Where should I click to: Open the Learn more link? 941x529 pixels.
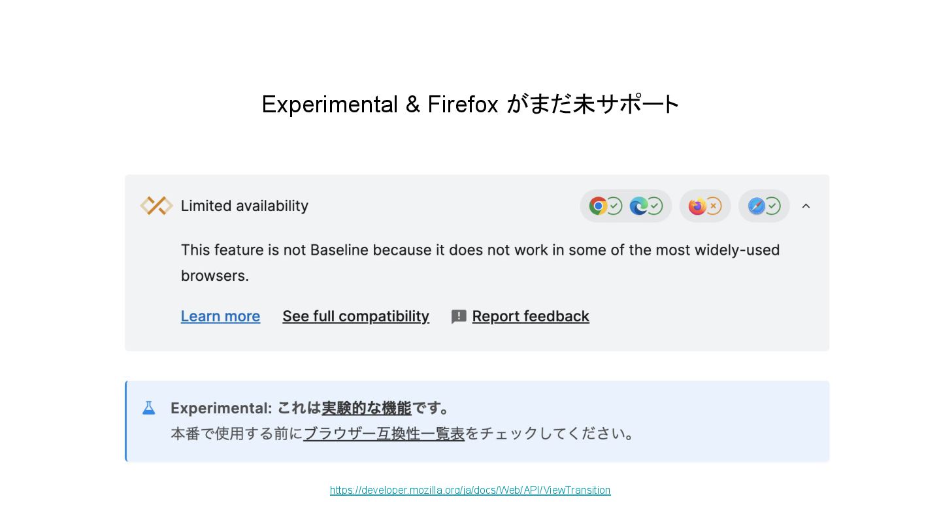[x=220, y=316]
